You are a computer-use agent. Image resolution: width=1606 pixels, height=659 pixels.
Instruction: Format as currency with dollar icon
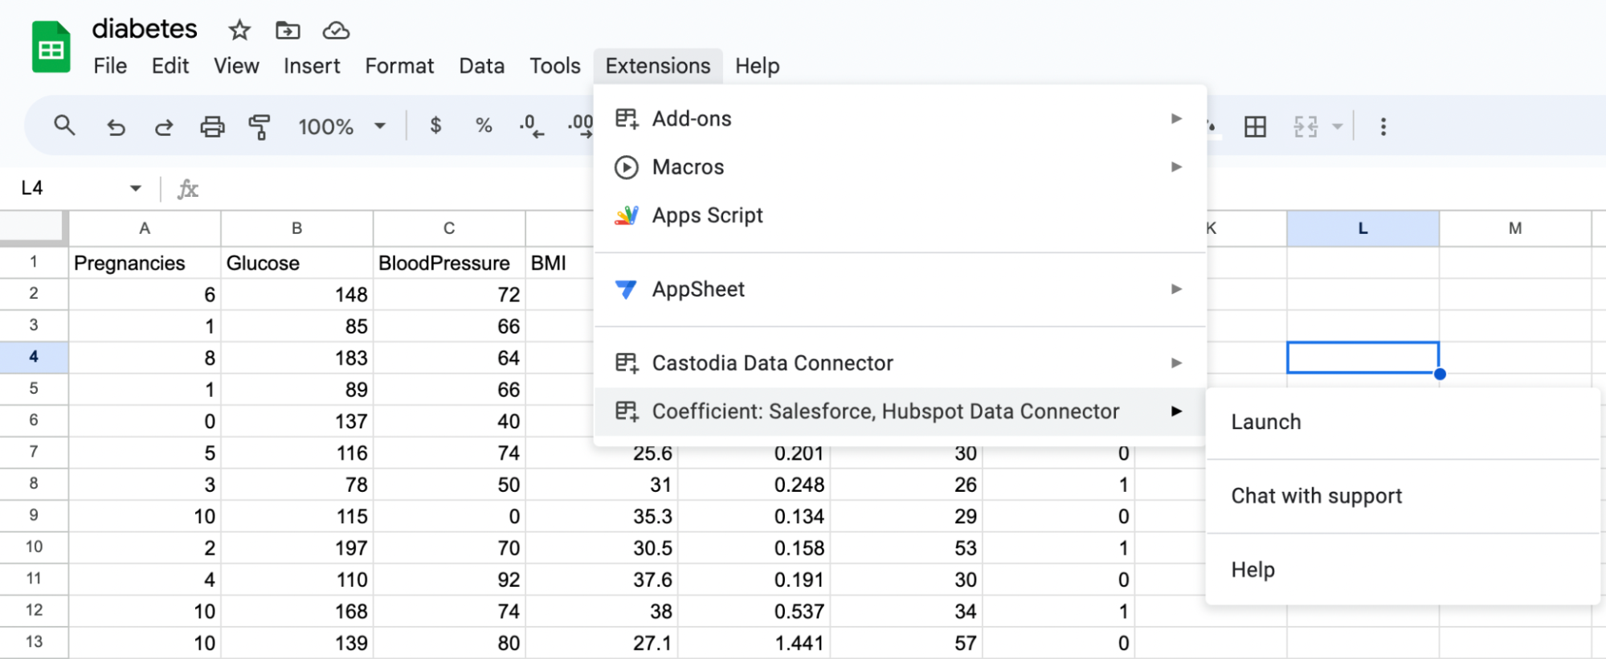(435, 125)
